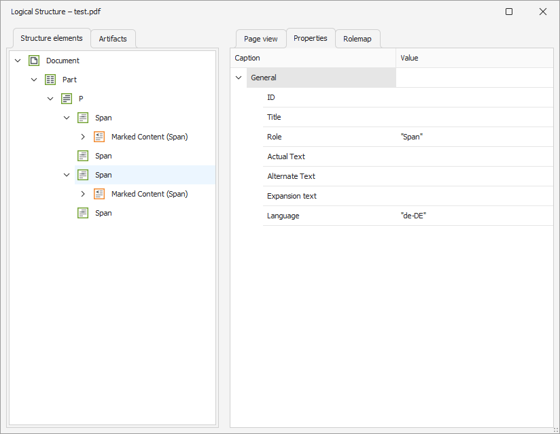
Task: Select the second Span under P
Action: point(103,156)
